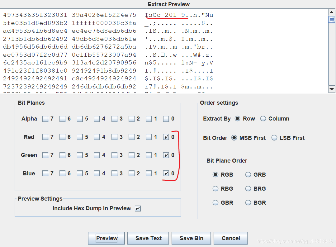
Task: Select Extract By Column
Action: [x=263, y=119]
